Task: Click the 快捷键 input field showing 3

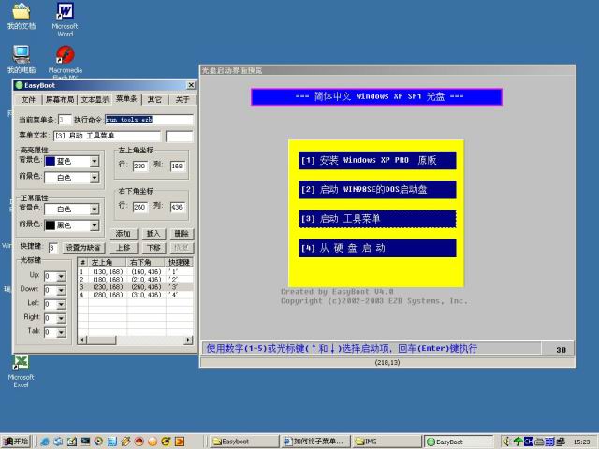Action: point(53,249)
